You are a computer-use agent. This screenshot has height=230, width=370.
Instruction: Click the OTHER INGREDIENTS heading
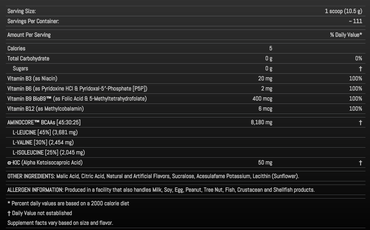point(31,176)
